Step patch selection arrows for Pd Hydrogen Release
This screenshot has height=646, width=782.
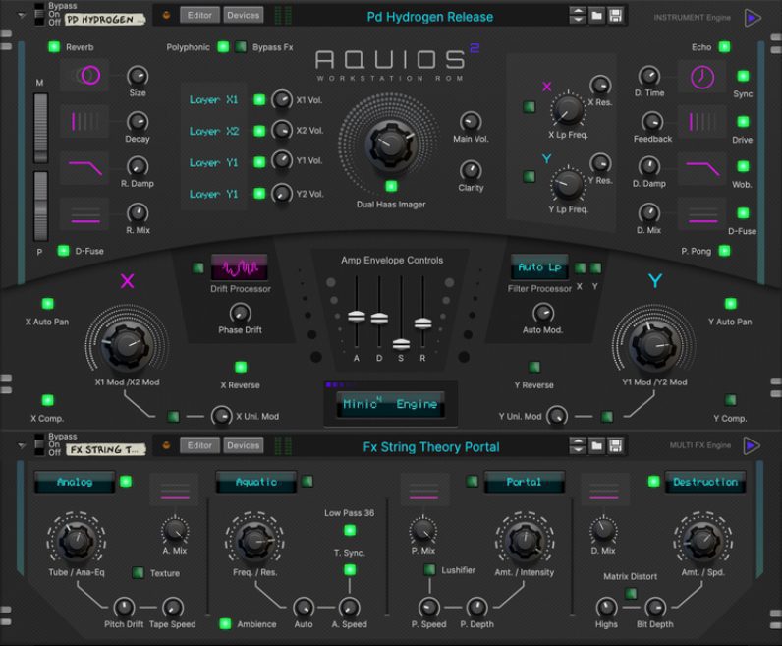(578, 16)
